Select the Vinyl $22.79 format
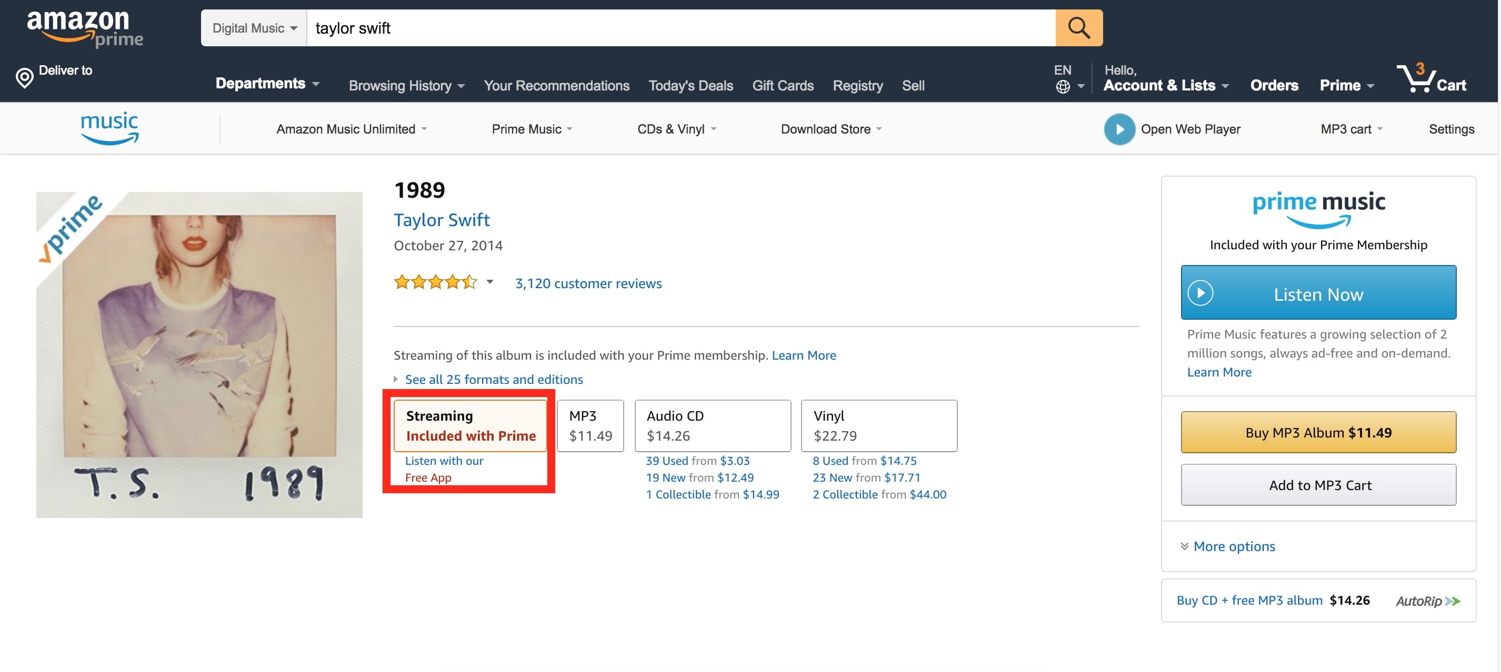1501x672 pixels. click(x=879, y=426)
